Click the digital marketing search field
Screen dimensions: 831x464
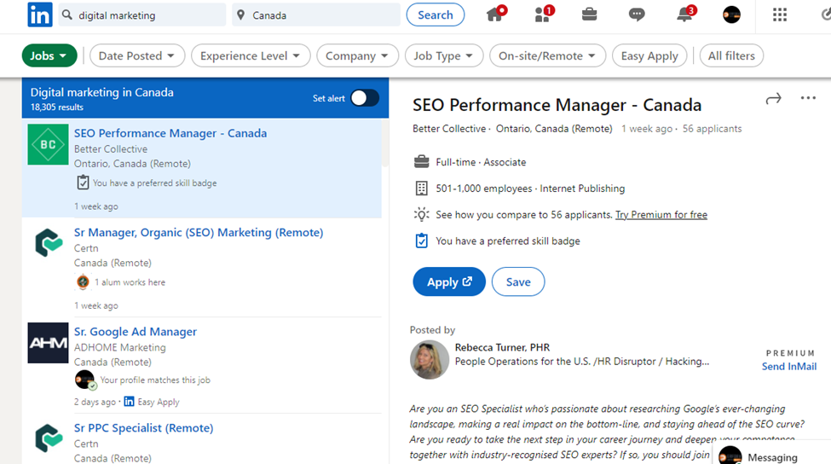[x=142, y=14]
